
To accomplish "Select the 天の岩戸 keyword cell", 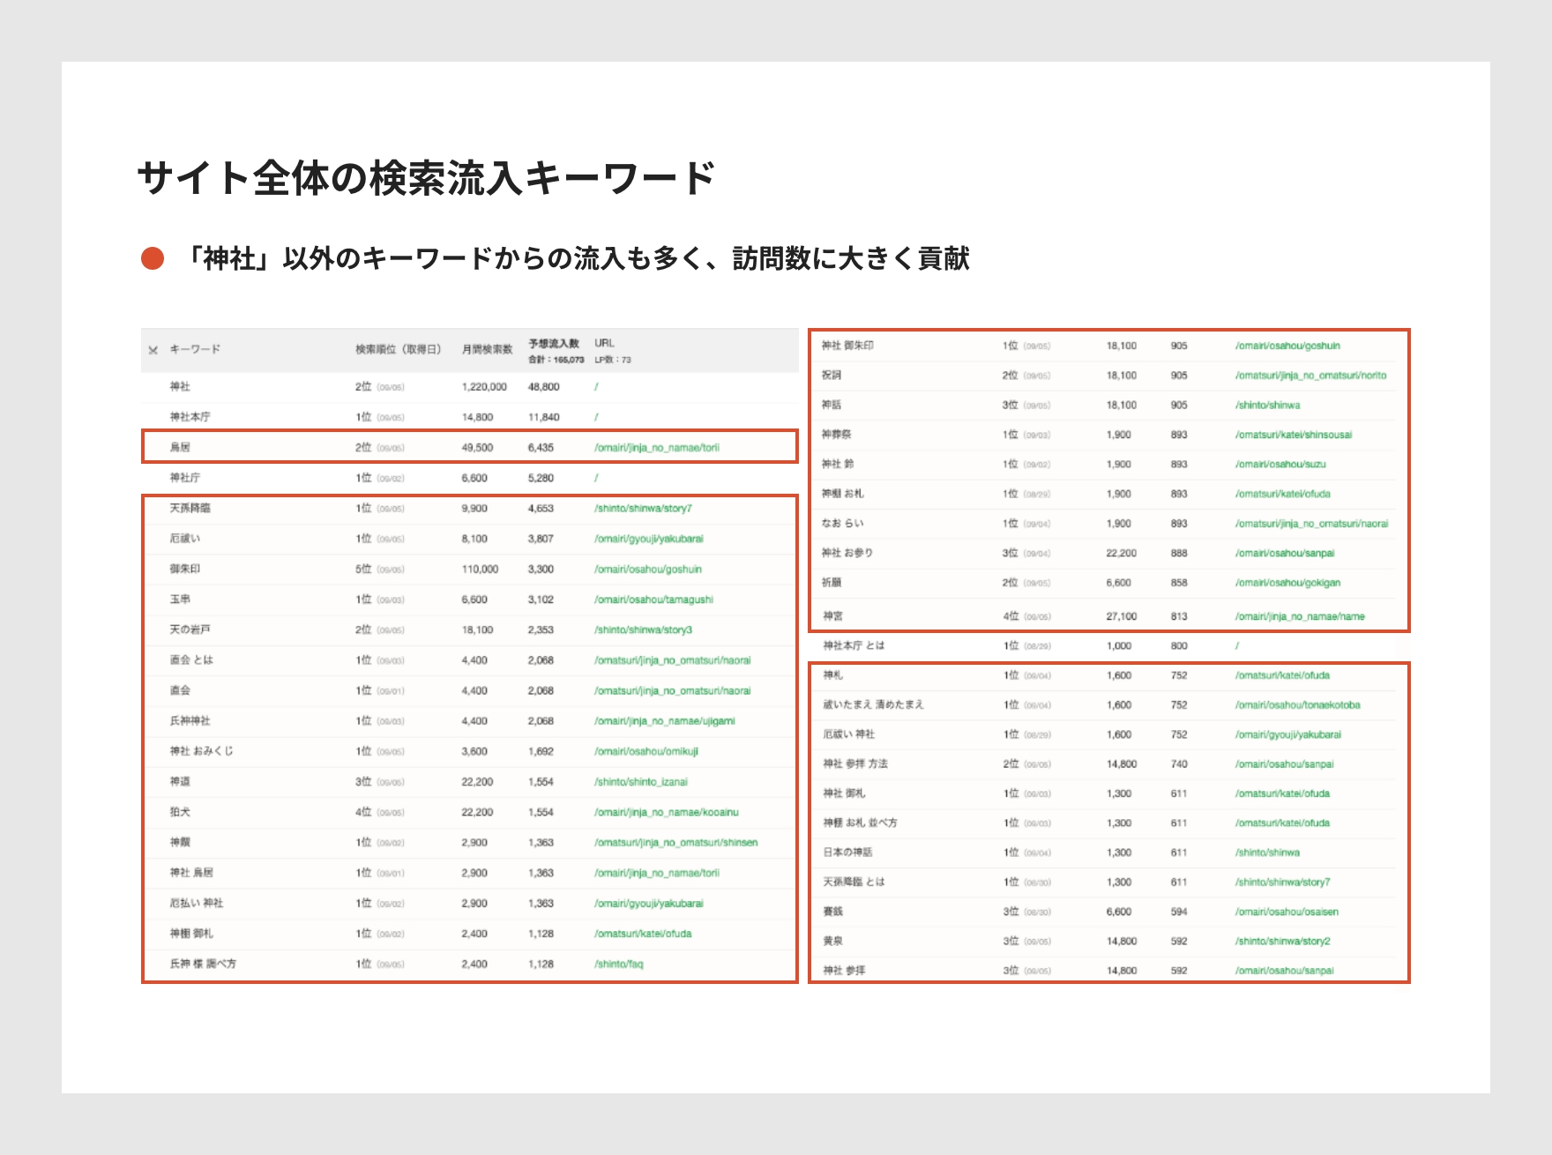I will pyautogui.click(x=190, y=630).
